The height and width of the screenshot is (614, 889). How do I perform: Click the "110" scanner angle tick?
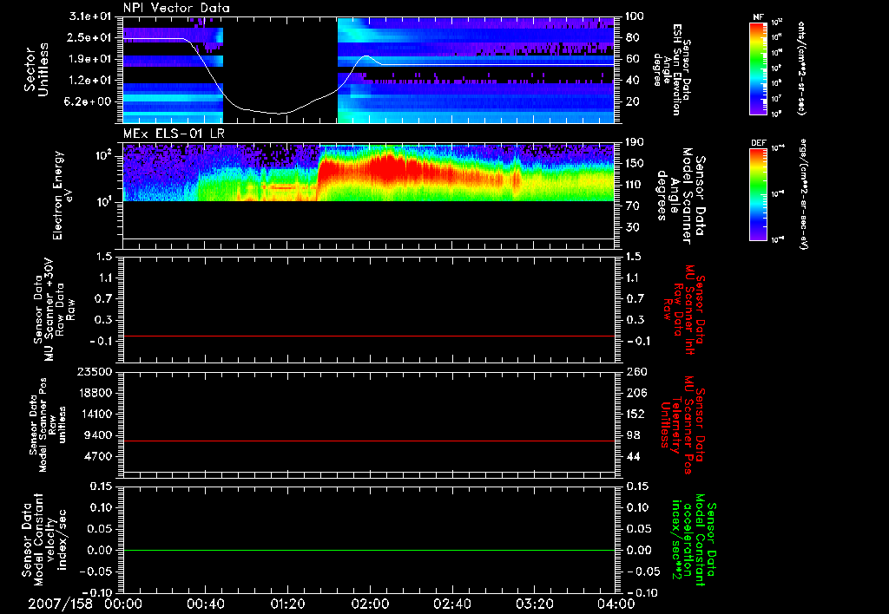point(635,185)
